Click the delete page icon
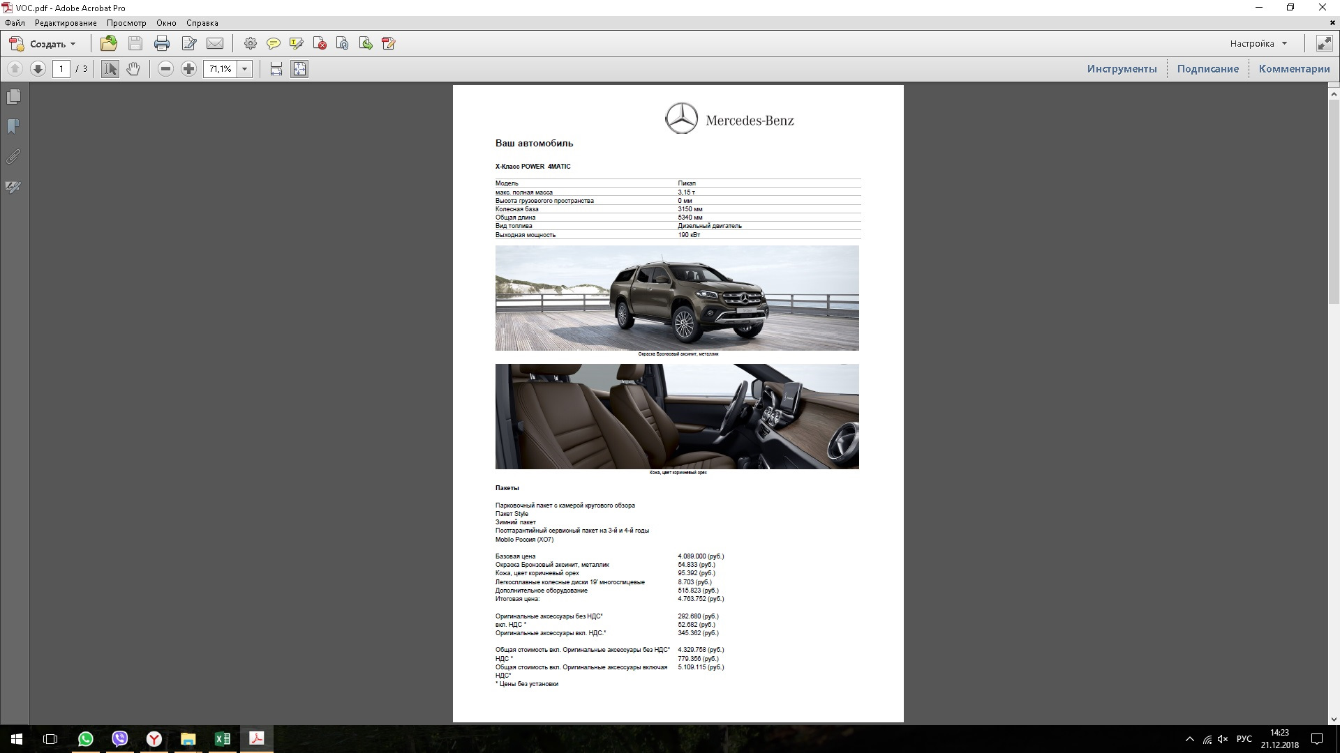 (x=320, y=44)
